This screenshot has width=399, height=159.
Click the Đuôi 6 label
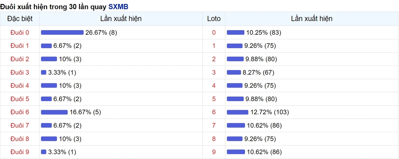[x=20, y=112]
